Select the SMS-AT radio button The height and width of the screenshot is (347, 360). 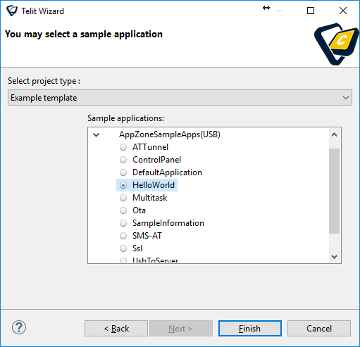[x=123, y=236]
